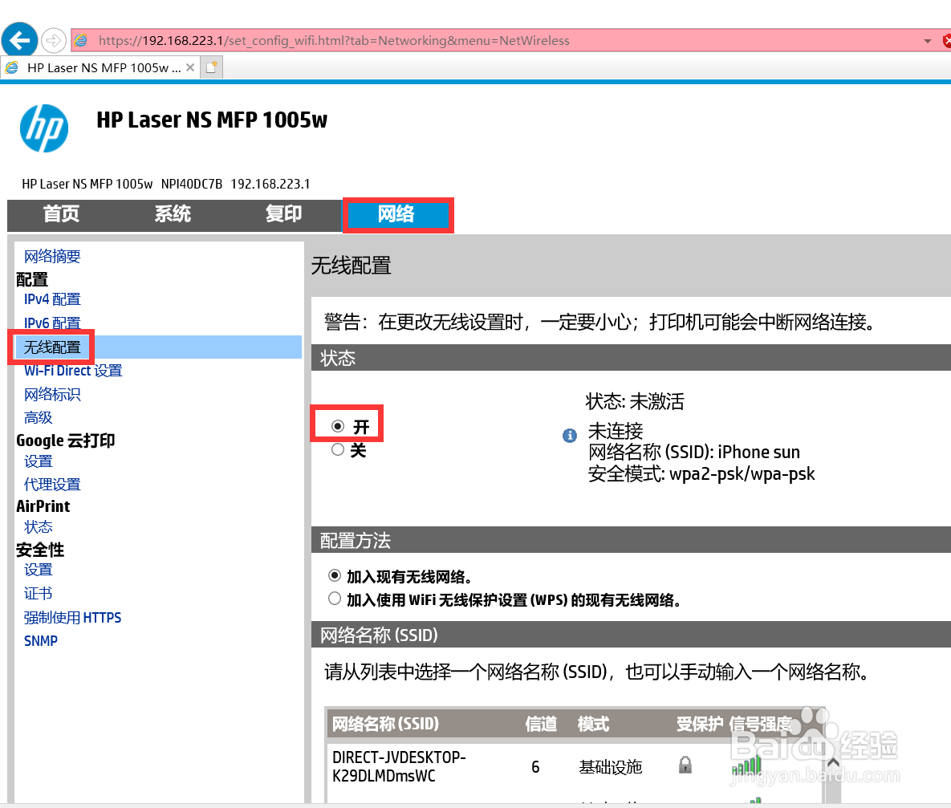
Task: Click the 网络名称 (SSID) column header
Action: [385, 724]
